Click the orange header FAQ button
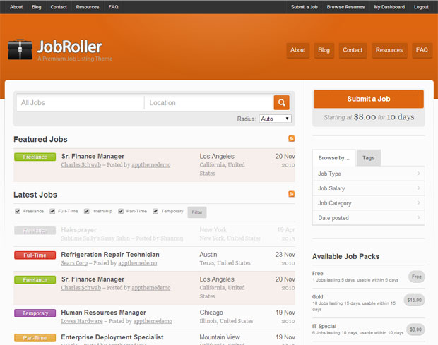 click(422, 50)
